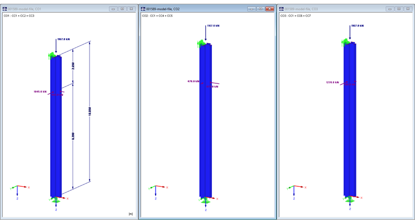Close the CO1 model window
Image resolution: width=415 pixels, height=224 pixels.
[131, 9]
